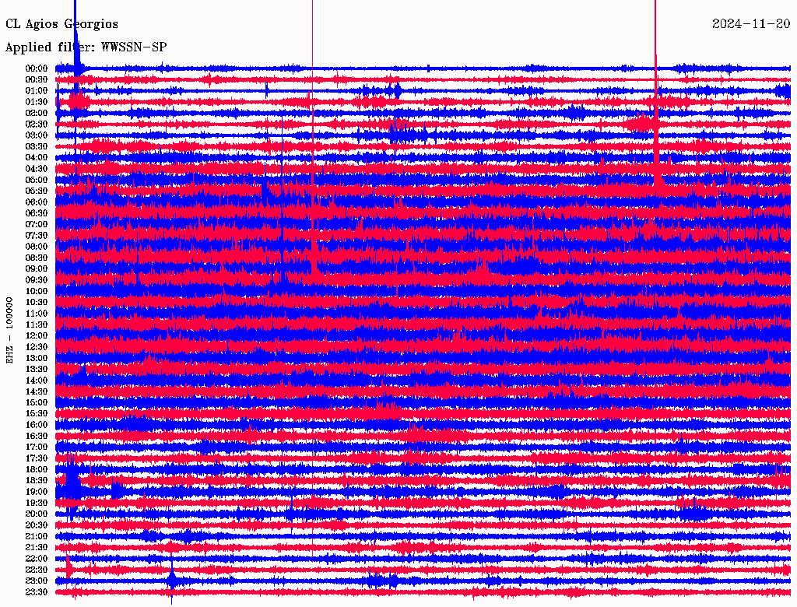797x607 pixels.
Task: Select the 04:30 time row label
Action: coord(37,169)
